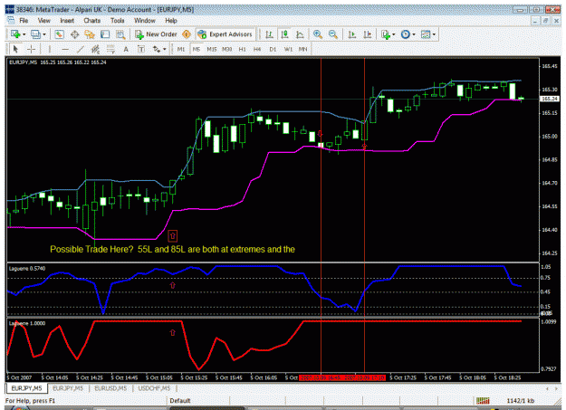Toggle the Terminal panel
Image resolution: width=566 pixels, height=410 pixels.
pos(105,34)
